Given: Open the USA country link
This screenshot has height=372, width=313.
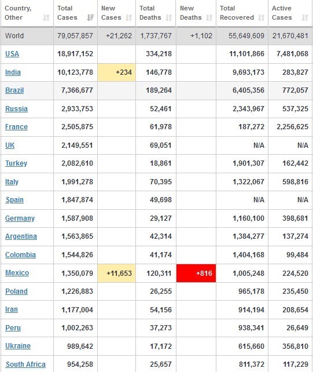Looking at the screenshot, I should click(12, 54).
